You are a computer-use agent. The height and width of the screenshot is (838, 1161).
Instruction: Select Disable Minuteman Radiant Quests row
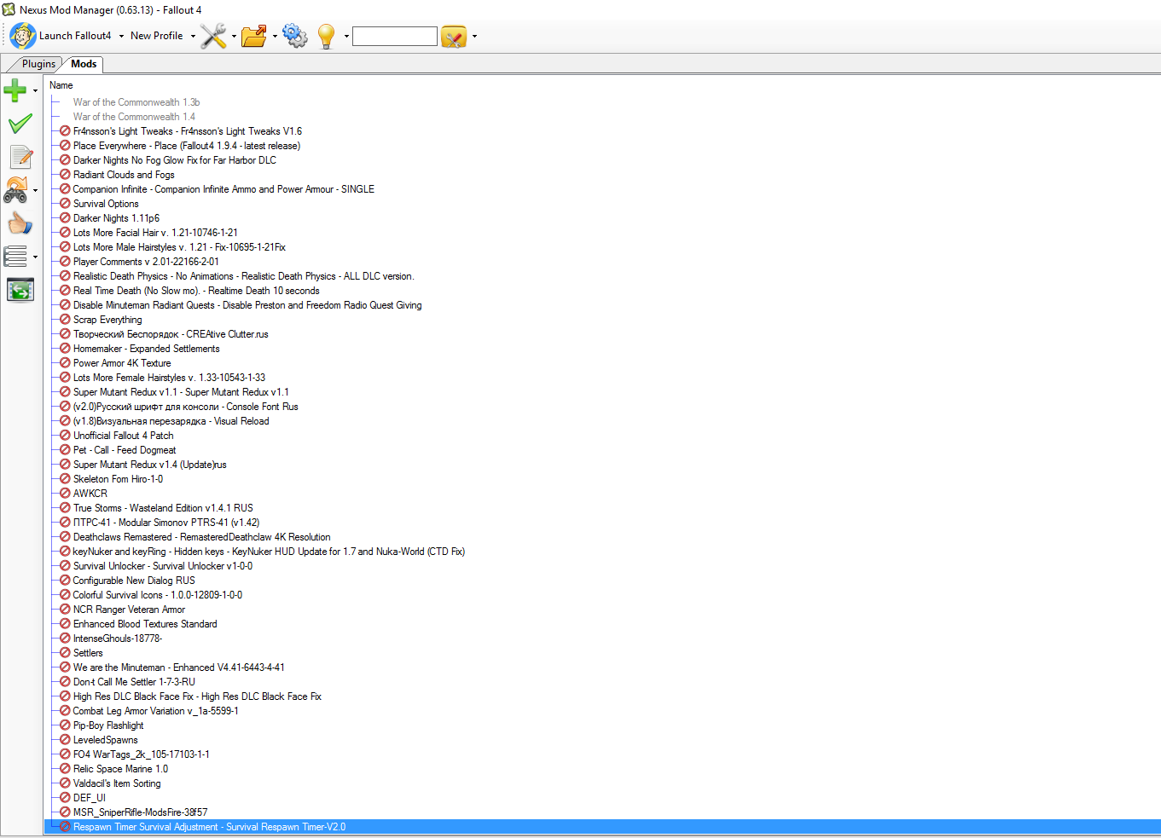coord(247,305)
